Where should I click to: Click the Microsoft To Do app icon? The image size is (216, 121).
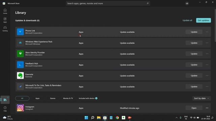[20, 86]
